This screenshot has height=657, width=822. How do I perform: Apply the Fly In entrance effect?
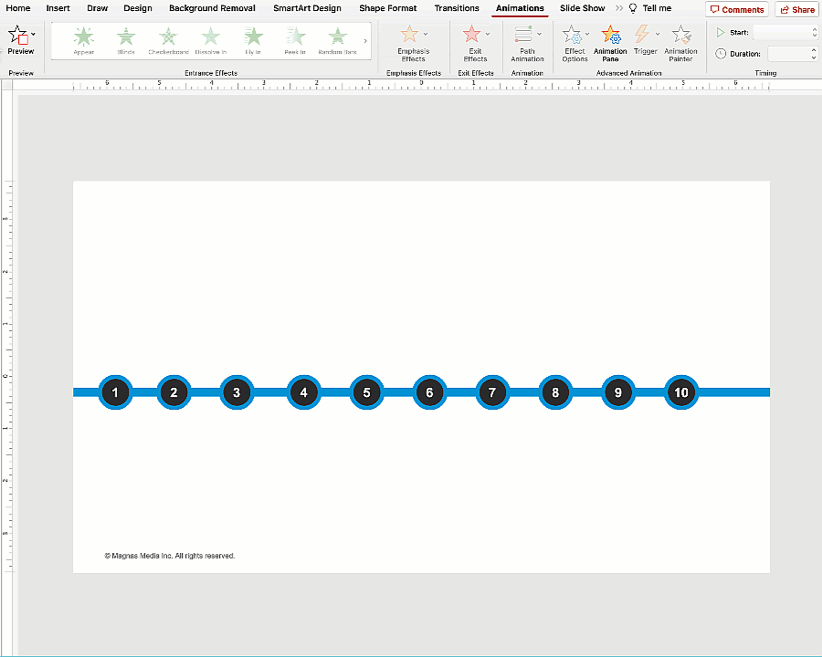(x=253, y=41)
